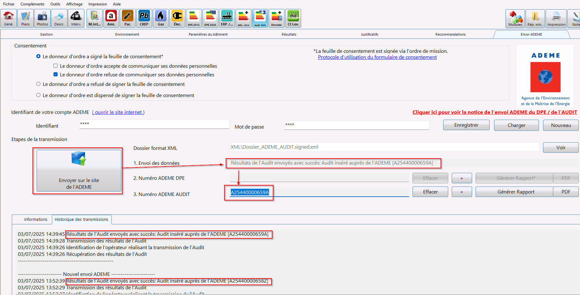Open the Aide menu
The height and width of the screenshot is (295, 580).
pos(117,4)
